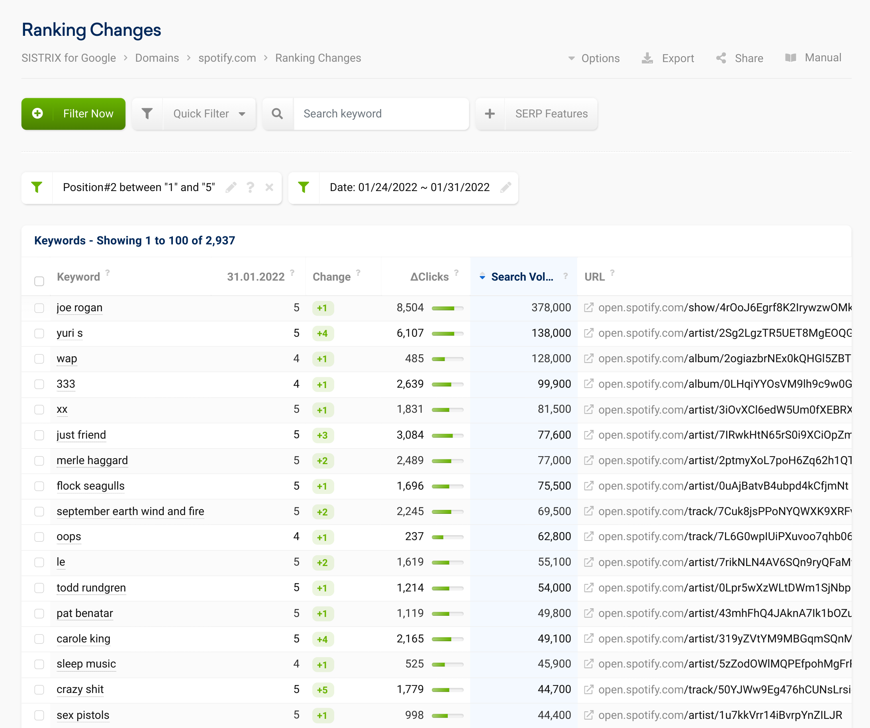This screenshot has width=870, height=728.
Task: Open the joe rogan keyword link
Action: (x=80, y=308)
